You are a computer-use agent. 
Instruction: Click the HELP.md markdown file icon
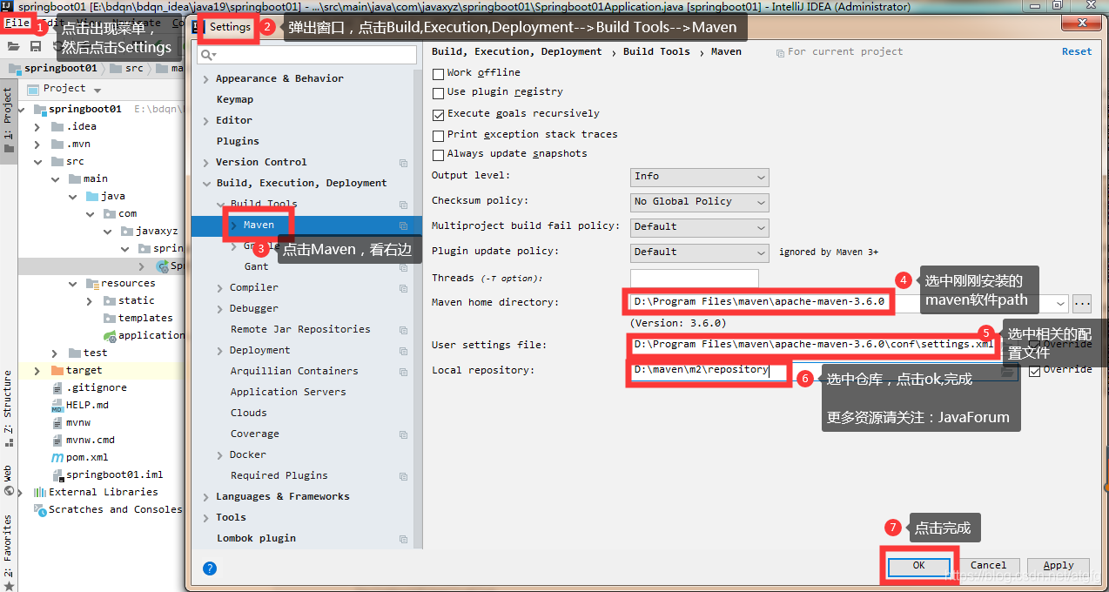57,405
